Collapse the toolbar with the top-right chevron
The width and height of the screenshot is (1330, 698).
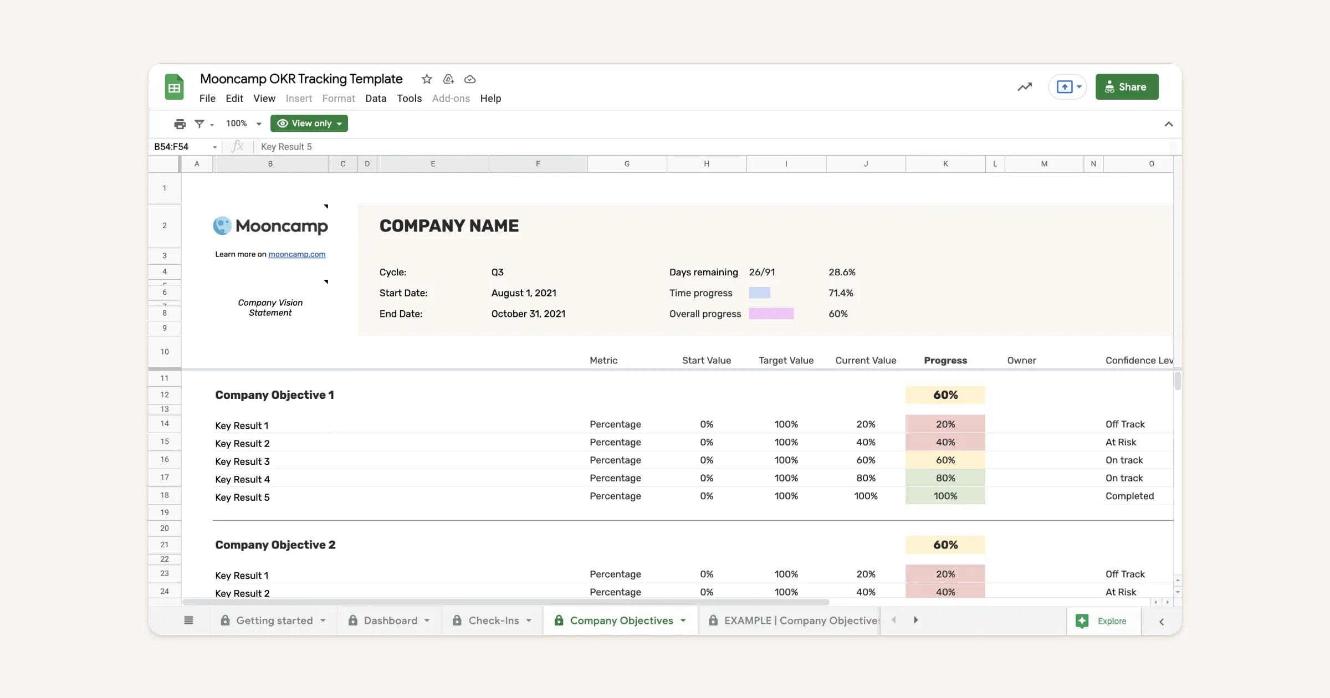click(x=1169, y=124)
